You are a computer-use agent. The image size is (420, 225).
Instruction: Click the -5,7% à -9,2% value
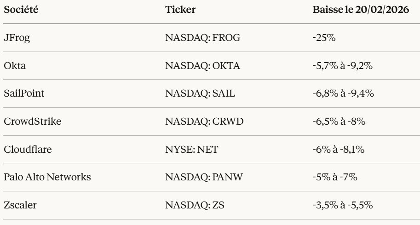[342, 66]
